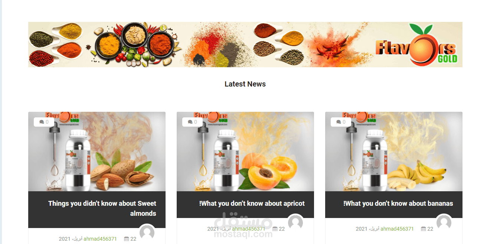Click calendar date icon under apricot post

point(275,229)
